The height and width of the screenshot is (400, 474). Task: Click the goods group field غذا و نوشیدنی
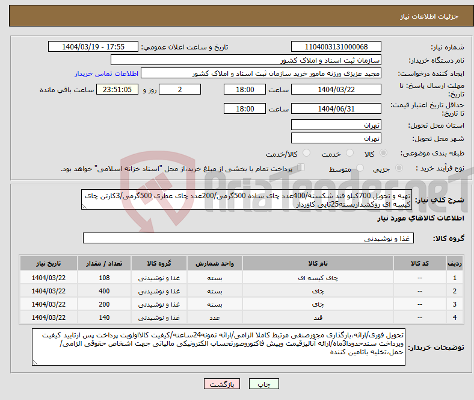click(x=248, y=238)
